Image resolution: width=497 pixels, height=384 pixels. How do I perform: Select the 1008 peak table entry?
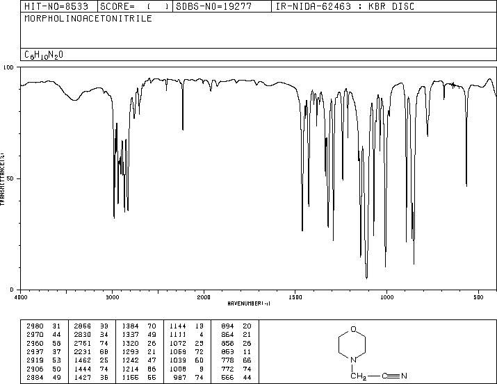(x=186, y=369)
